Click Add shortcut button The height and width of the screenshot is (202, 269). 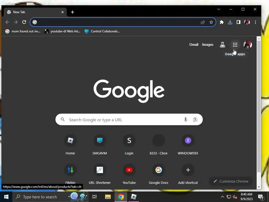pyautogui.click(x=188, y=174)
